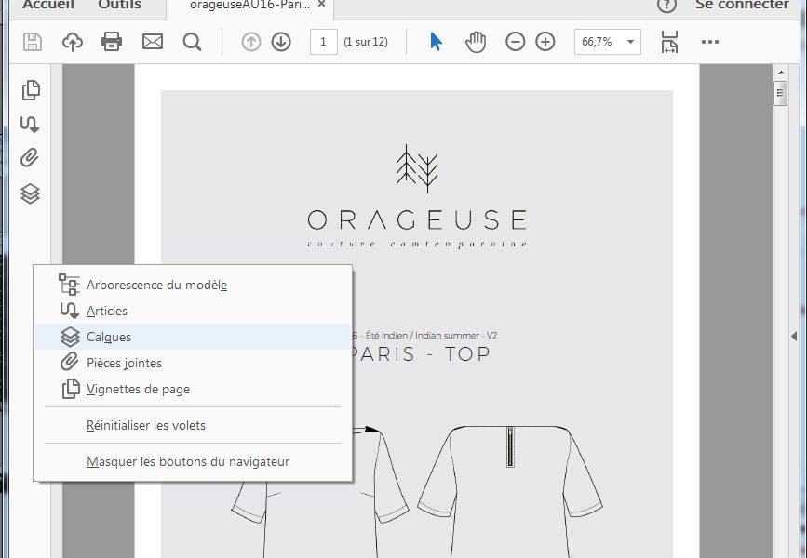Viewport: 807px width, 558px height.
Task: Click the save (floppy disk) icon
Action: point(33,42)
